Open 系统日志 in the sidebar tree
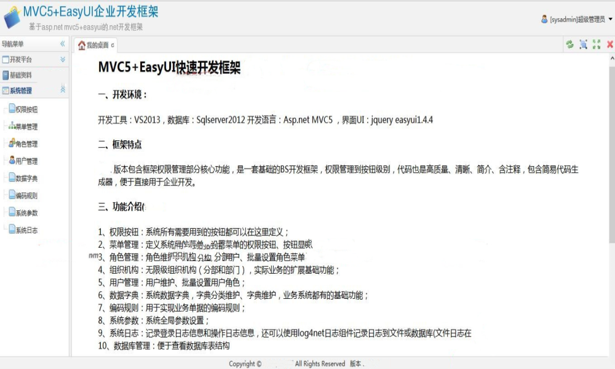Image resolution: width=615 pixels, height=369 pixels. pyautogui.click(x=26, y=230)
